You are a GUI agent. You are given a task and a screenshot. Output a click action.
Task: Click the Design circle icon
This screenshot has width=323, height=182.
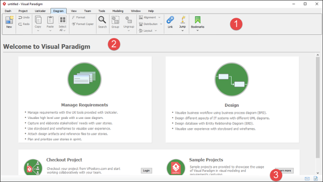pos(232,79)
